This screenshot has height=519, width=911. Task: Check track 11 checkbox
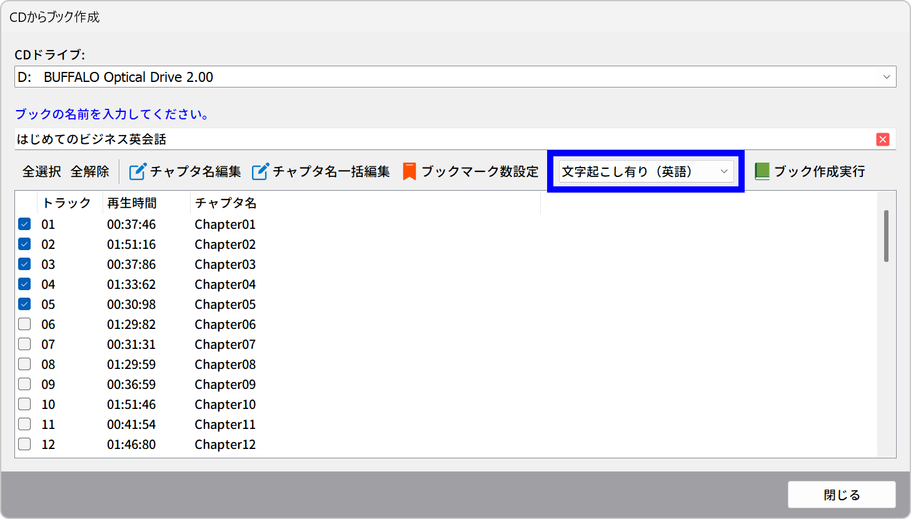coord(24,424)
